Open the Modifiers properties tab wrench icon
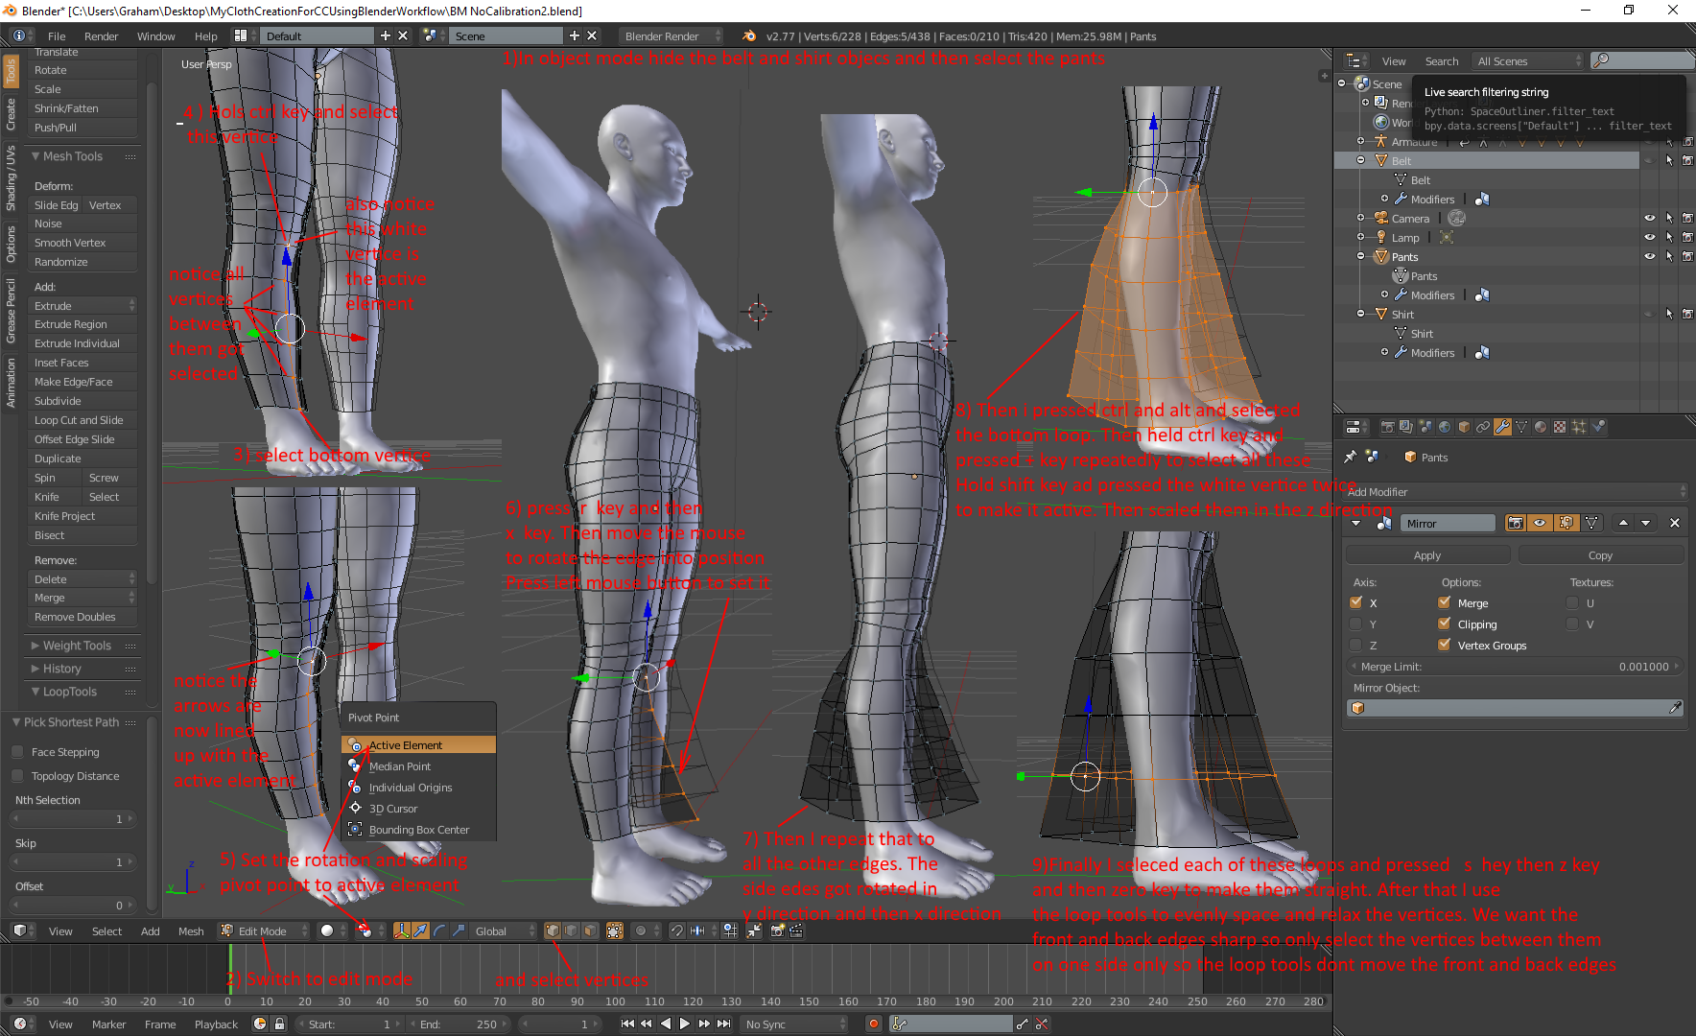The image size is (1696, 1036). click(1502, 427)
